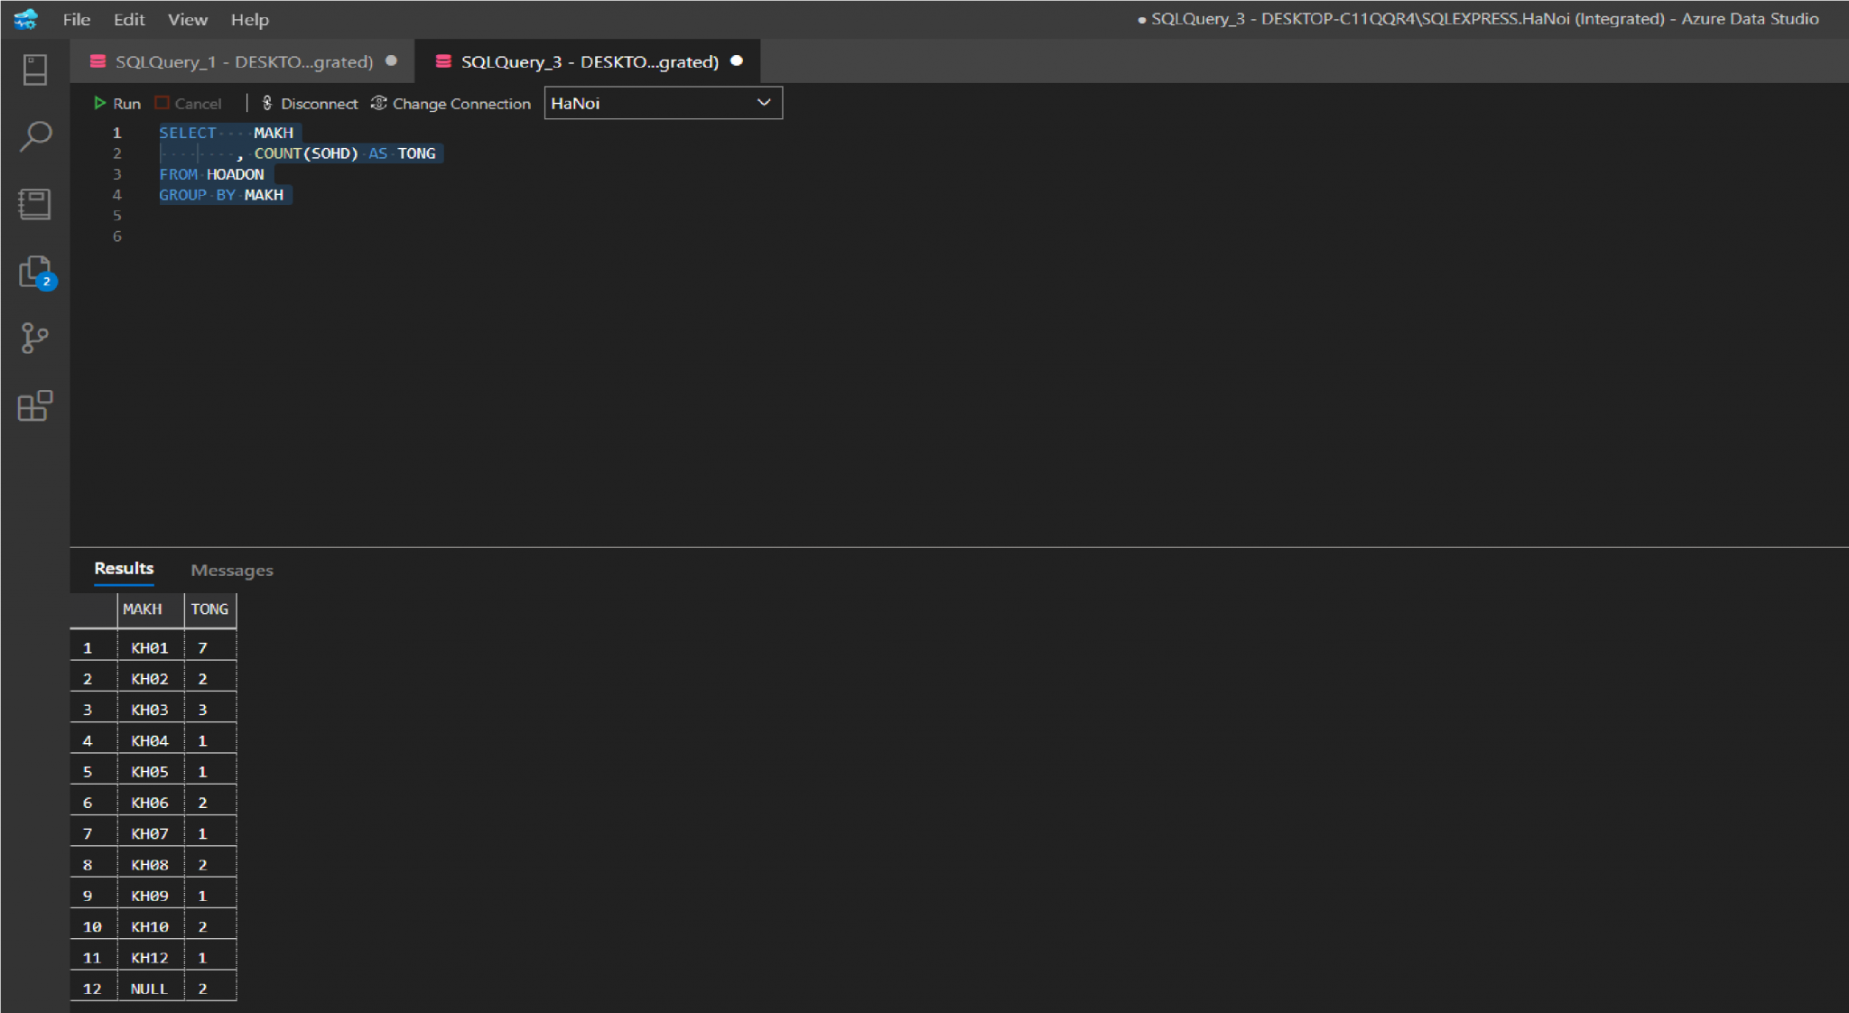Open the Notebooks sidebar icon

pos(35,204)
